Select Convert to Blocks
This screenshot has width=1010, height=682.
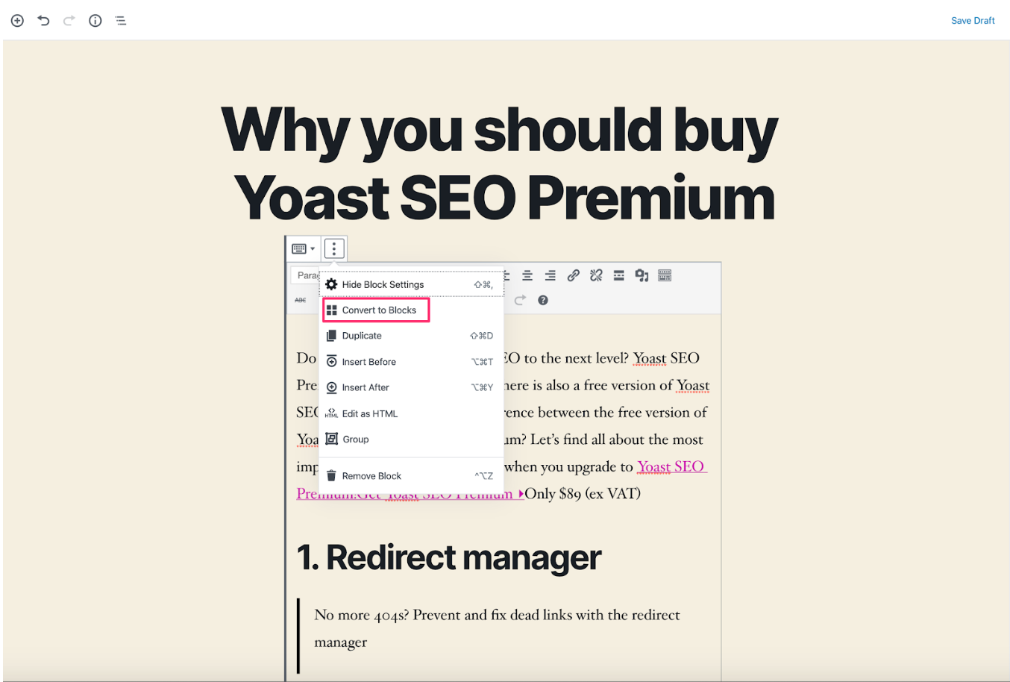click(x=376, y=309)
